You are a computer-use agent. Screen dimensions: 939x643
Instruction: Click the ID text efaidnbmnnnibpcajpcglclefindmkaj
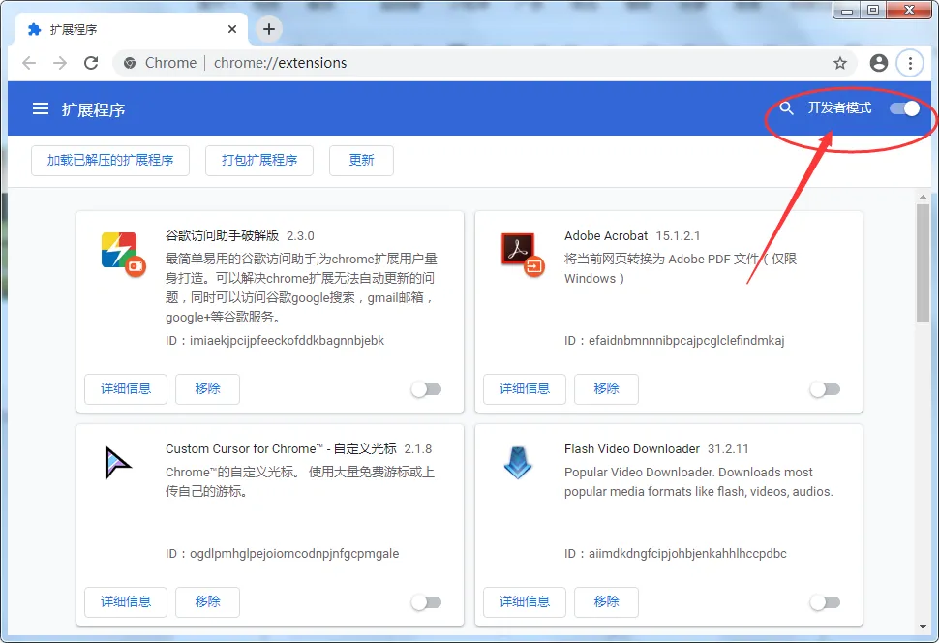click(686, 341)
